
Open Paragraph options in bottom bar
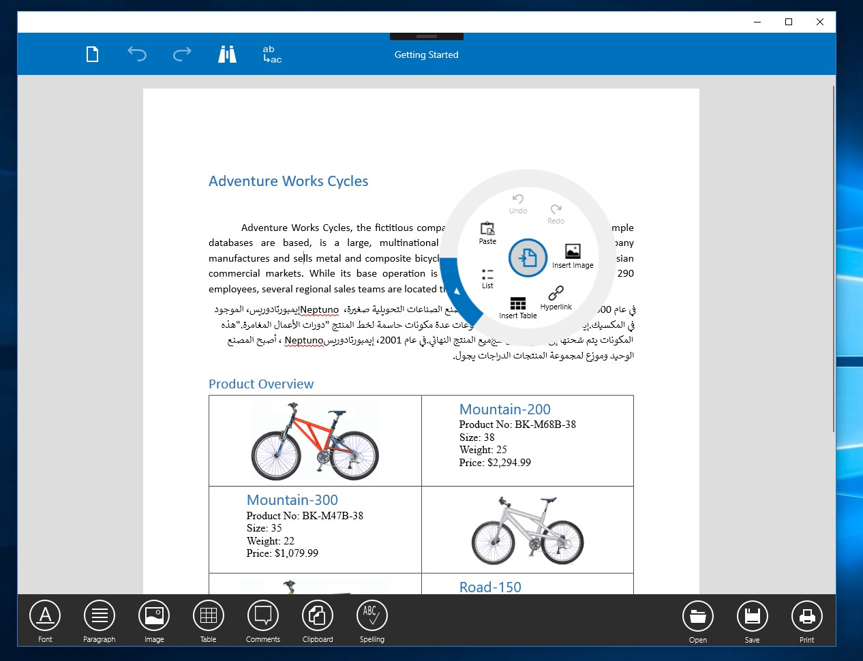(x=100, y=621)
